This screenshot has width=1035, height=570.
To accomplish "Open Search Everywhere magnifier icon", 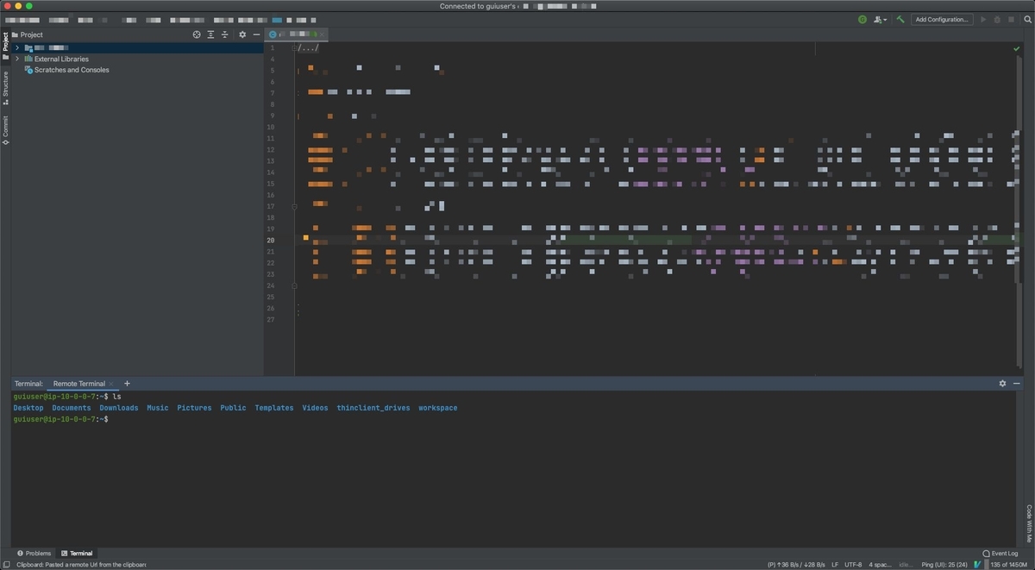I will [x=1026, y=19].
